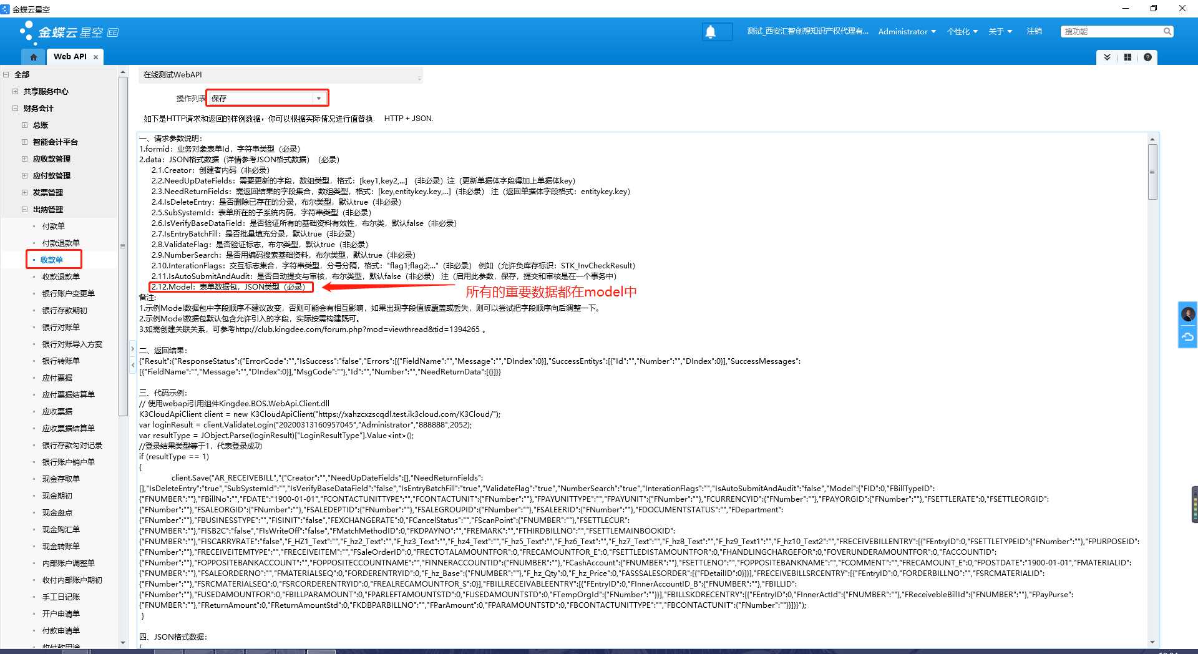Image resolution: width=1198 pixels, height=654 pixels.
Task: Select 银行账户变更单 in the tree
Action: click(68, 293)
